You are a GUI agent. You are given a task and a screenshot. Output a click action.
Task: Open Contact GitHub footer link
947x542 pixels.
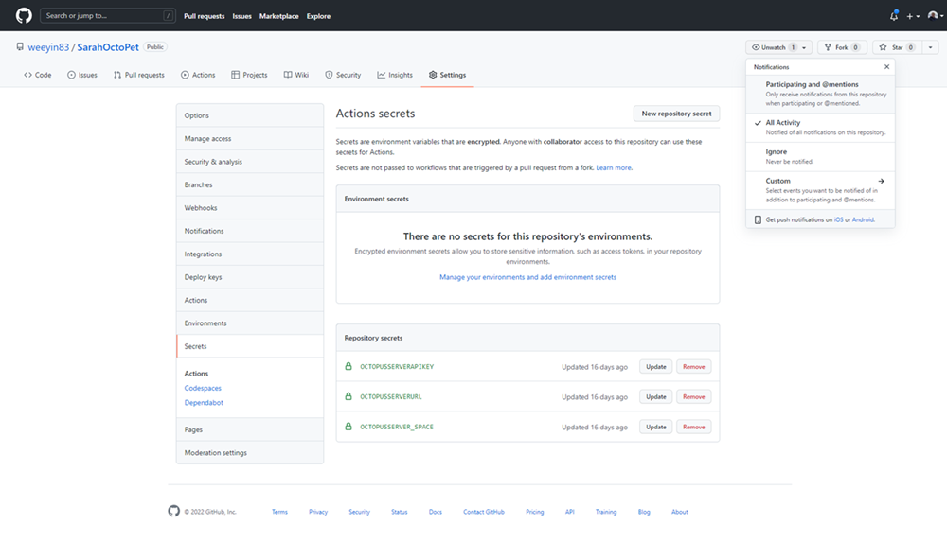(484, 512)
